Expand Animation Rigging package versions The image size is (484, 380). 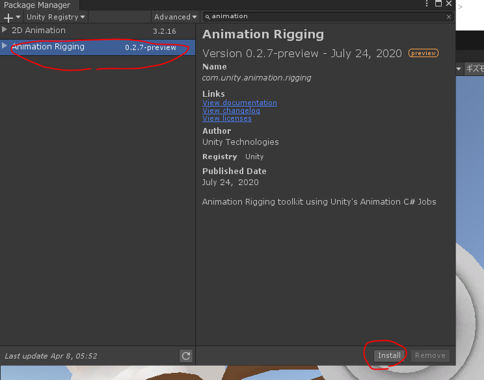tap(5, 46)
